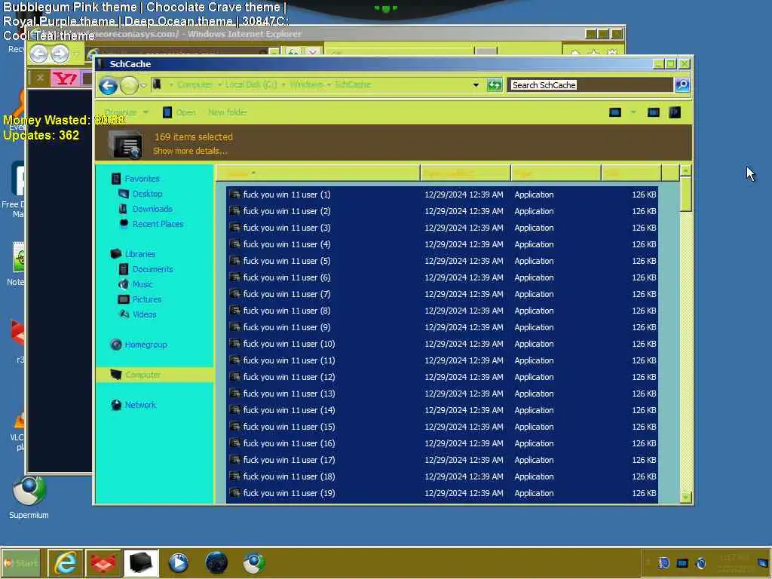Select Network in the navigation pane
772x579 pixels.
pos(140,405)
